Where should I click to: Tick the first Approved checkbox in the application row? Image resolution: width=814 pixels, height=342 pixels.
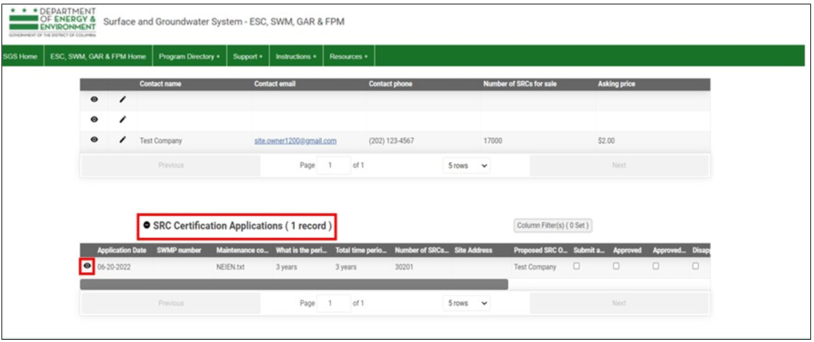coord(616,266)
